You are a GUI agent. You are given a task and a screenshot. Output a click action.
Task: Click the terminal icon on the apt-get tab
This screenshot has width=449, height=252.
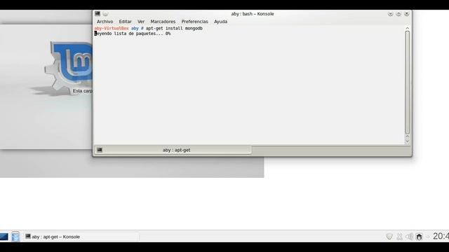tap(100, 150)
